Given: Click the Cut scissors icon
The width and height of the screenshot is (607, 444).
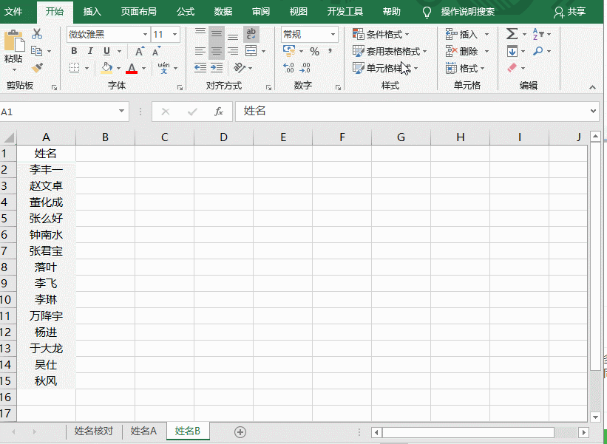Looking at the screenshot, I should point(37,35).
